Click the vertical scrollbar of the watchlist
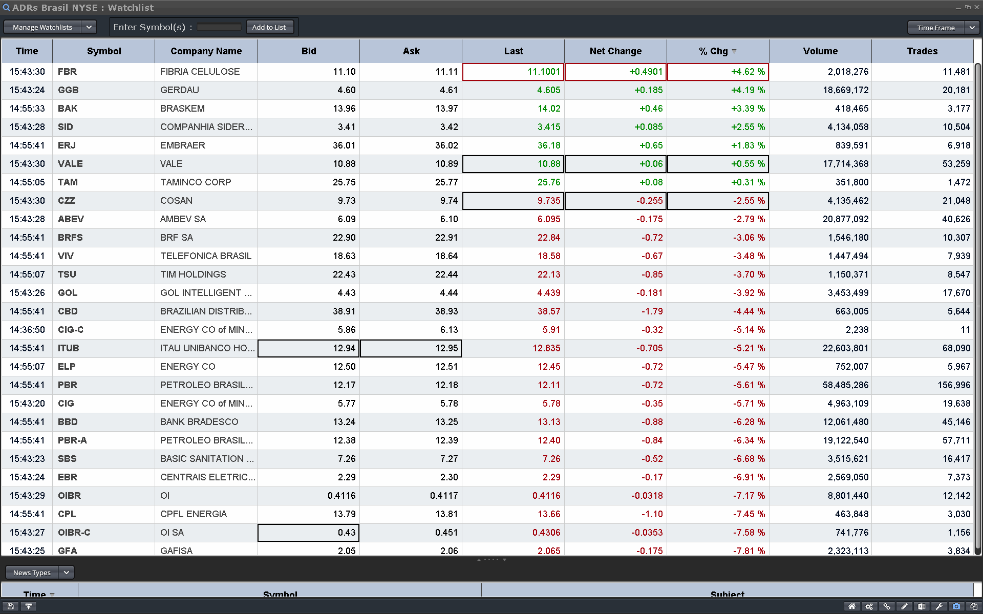Image resolution: width=983 pixels, height=614 pixels. 977,307
